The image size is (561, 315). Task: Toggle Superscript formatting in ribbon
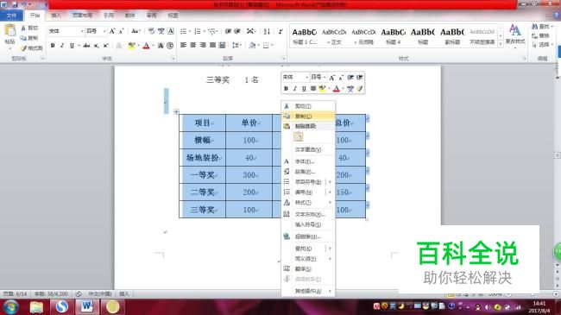click(x=105, y=46)
